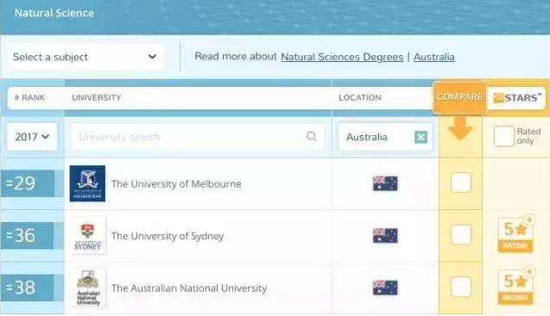Screen dimensions: 550x316
Task: Click the STARS header logo
Action: point(517,98)
